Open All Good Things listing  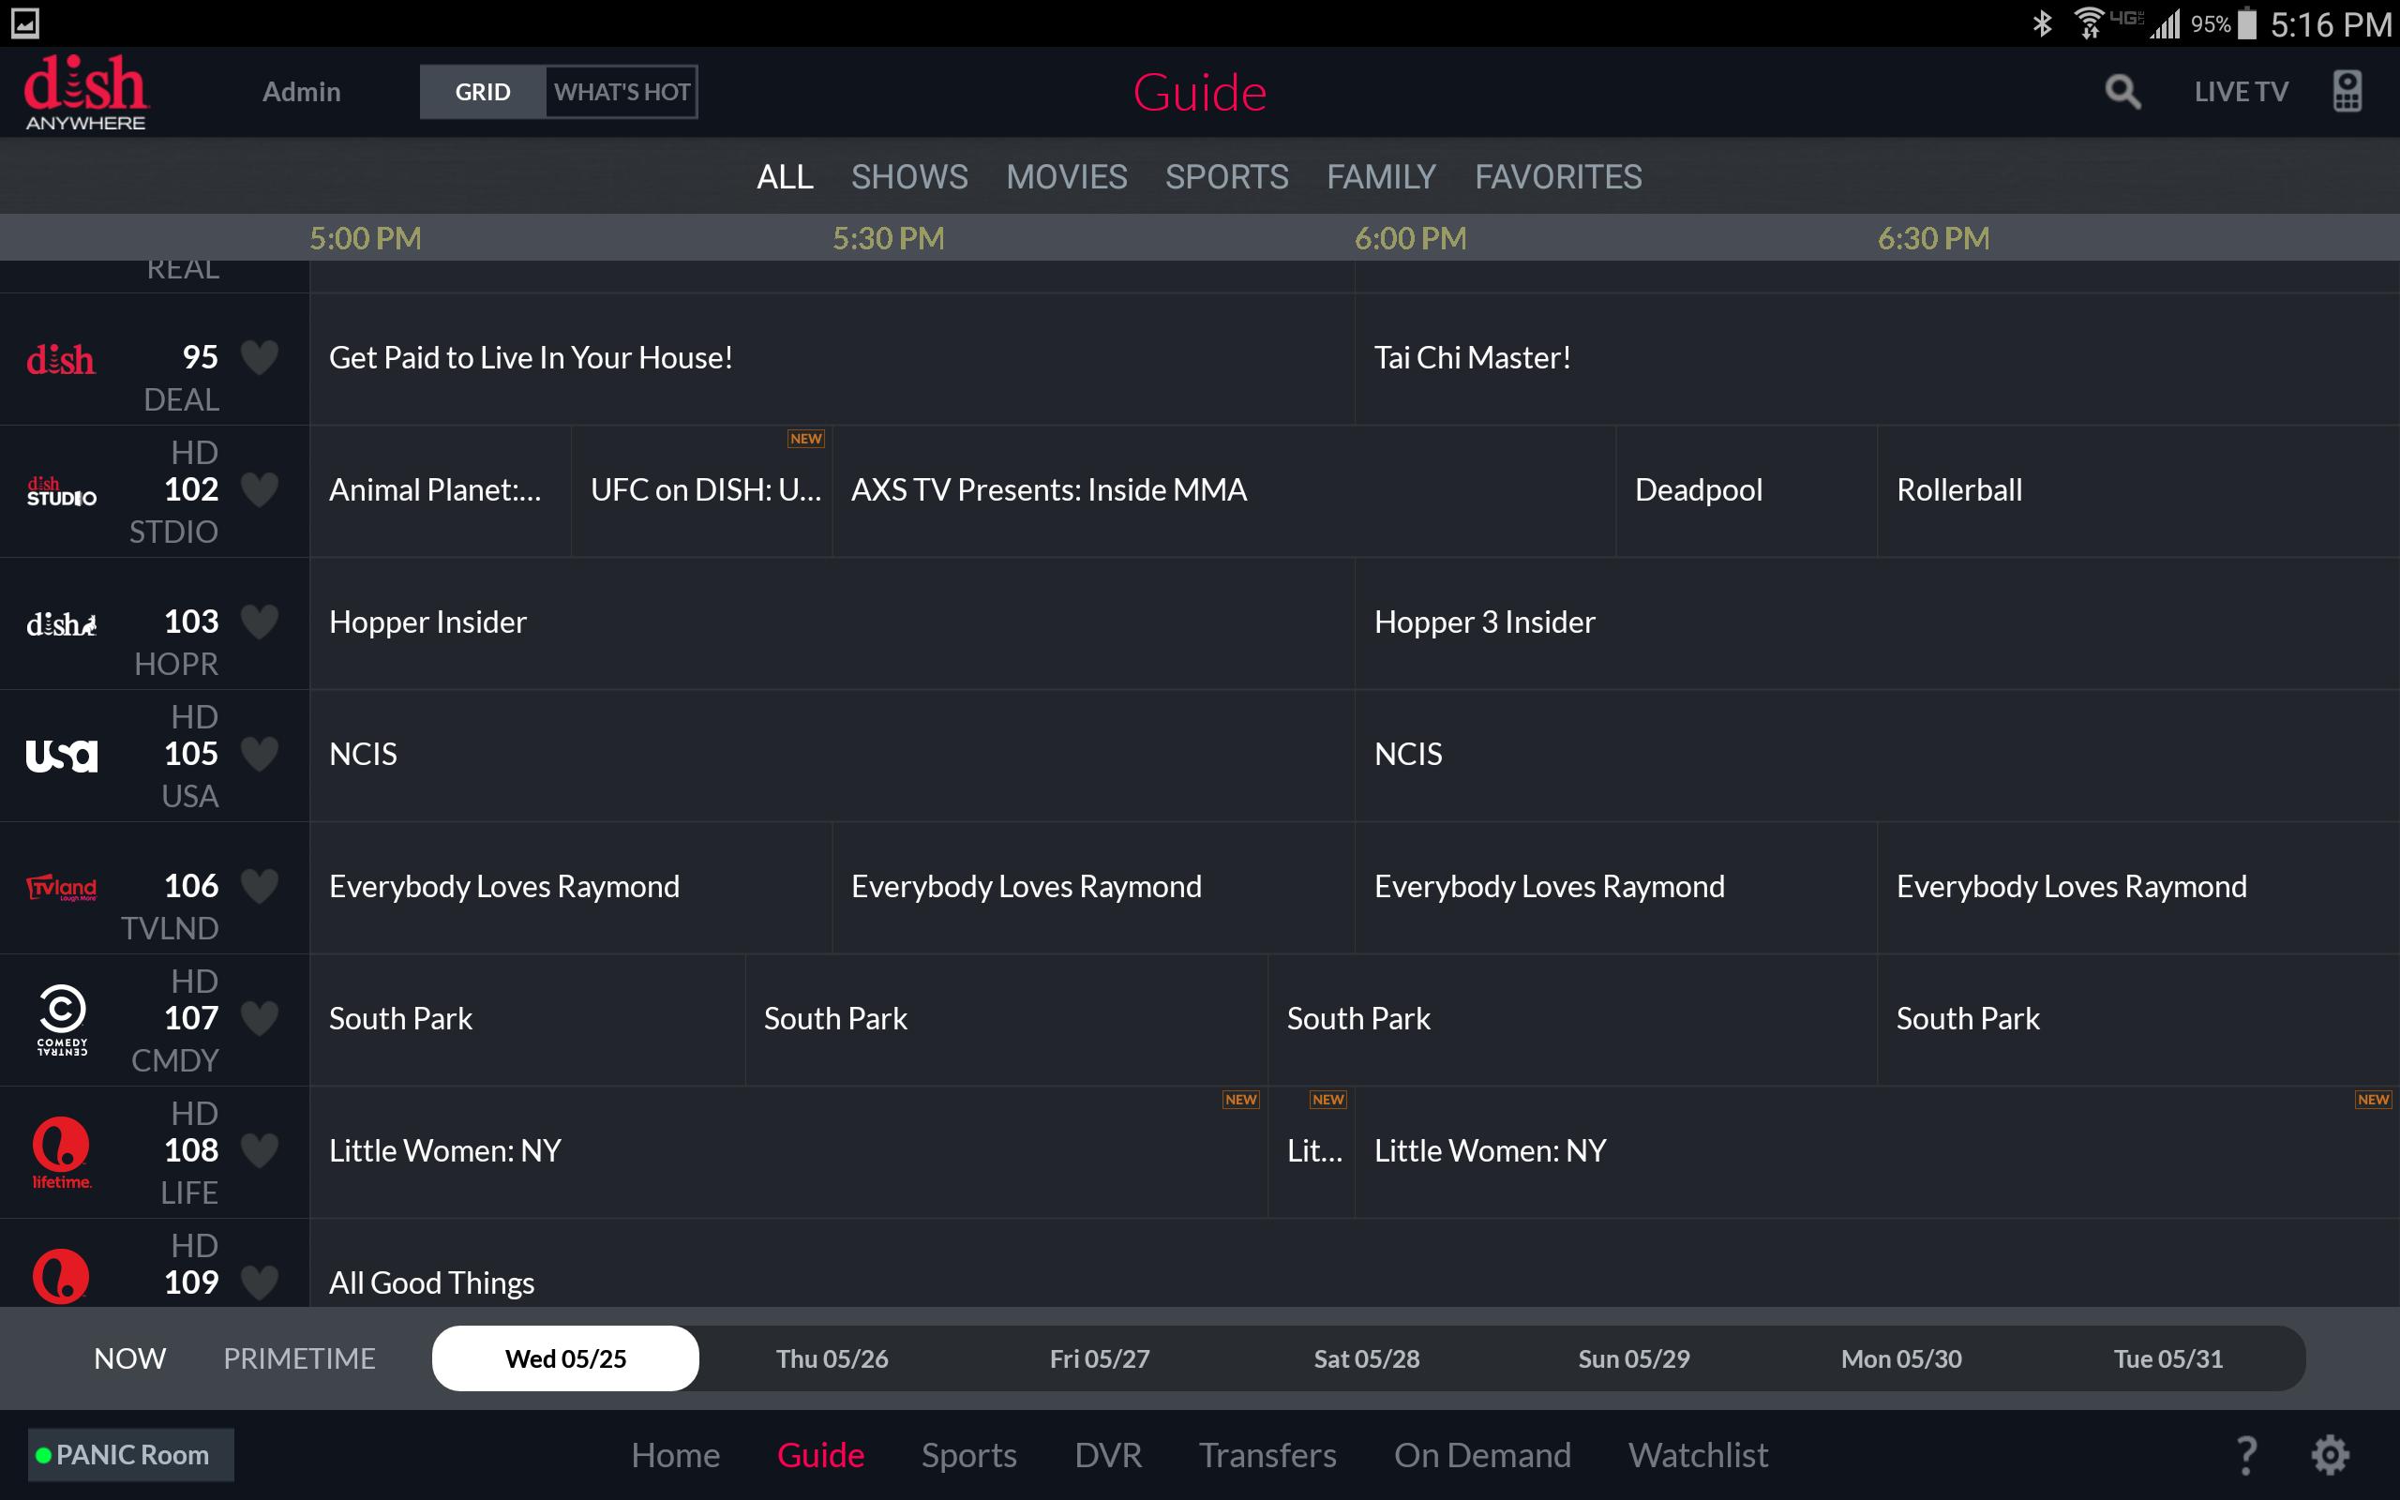pos(1355,1263)
